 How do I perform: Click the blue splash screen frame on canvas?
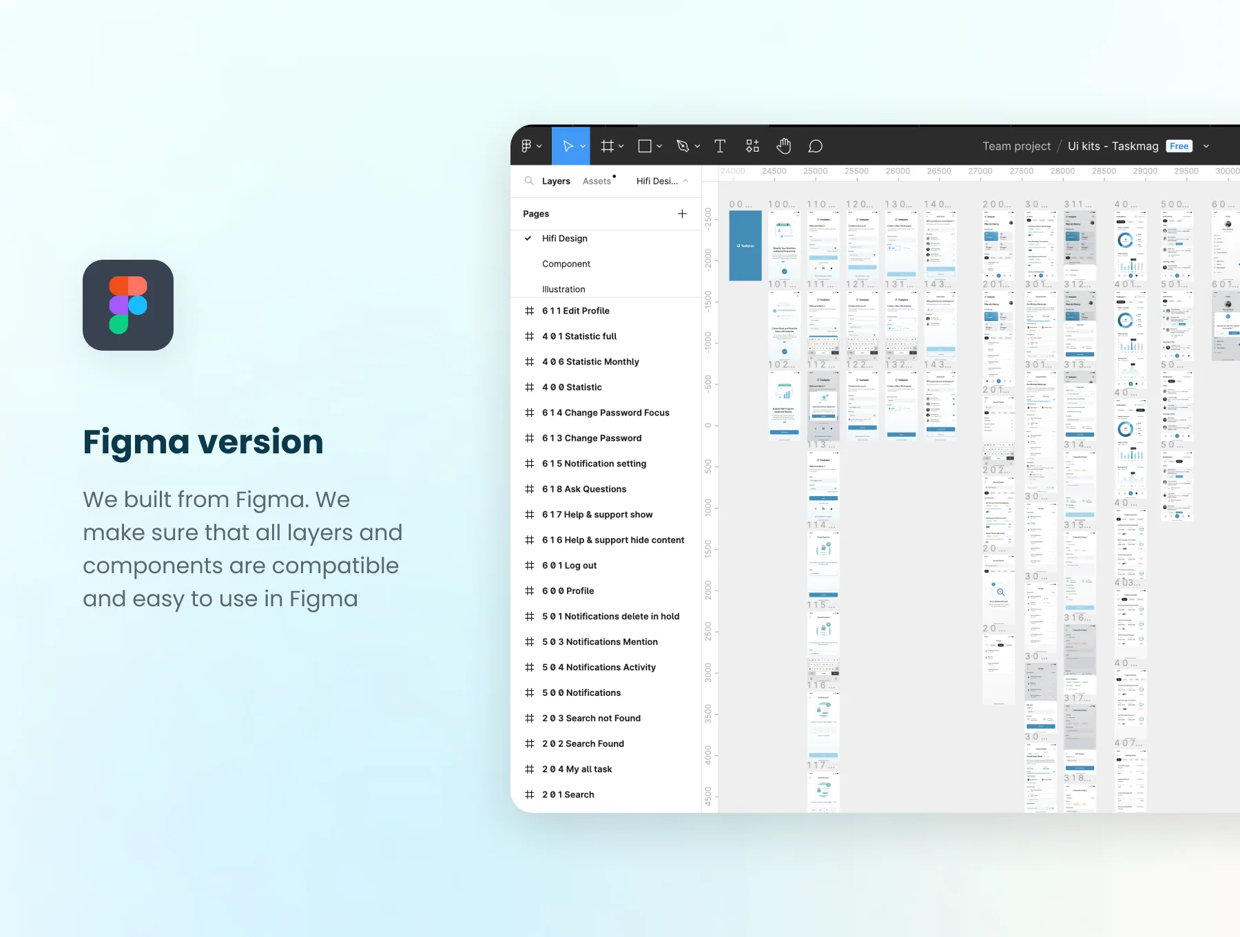(745, 245)
